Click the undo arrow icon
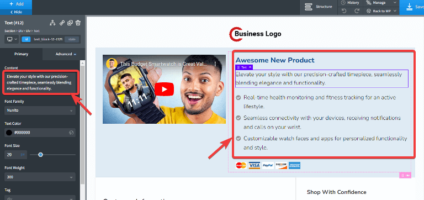Screen dimensions: 424x200 (x=344, y=11)
